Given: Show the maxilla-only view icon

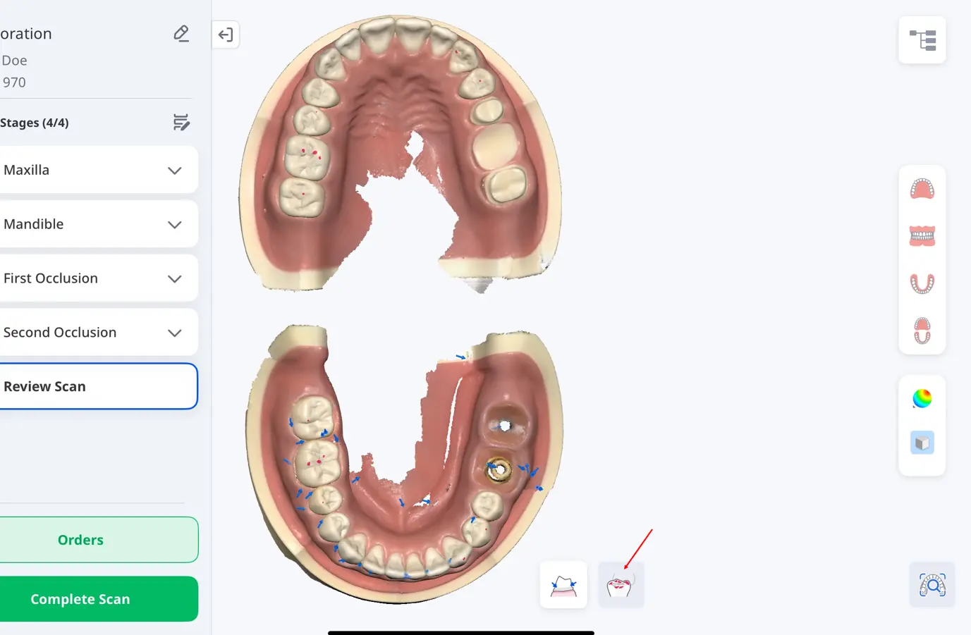Looking at the screenshot, I should (922, 189).
